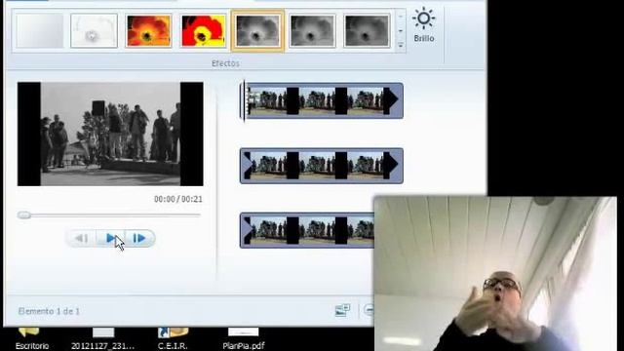This screenshot has width=624, height=351.
Task: Apply the orange flower effect
Action: 148,31
